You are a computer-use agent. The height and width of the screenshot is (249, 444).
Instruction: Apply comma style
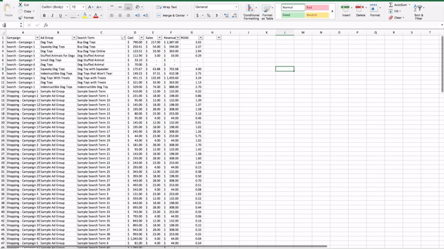click(x=216, y=15)
